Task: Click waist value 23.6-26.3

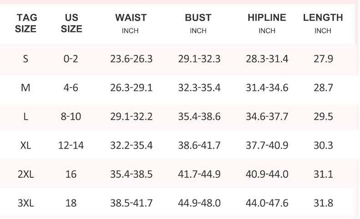Action: click(132, 59)
